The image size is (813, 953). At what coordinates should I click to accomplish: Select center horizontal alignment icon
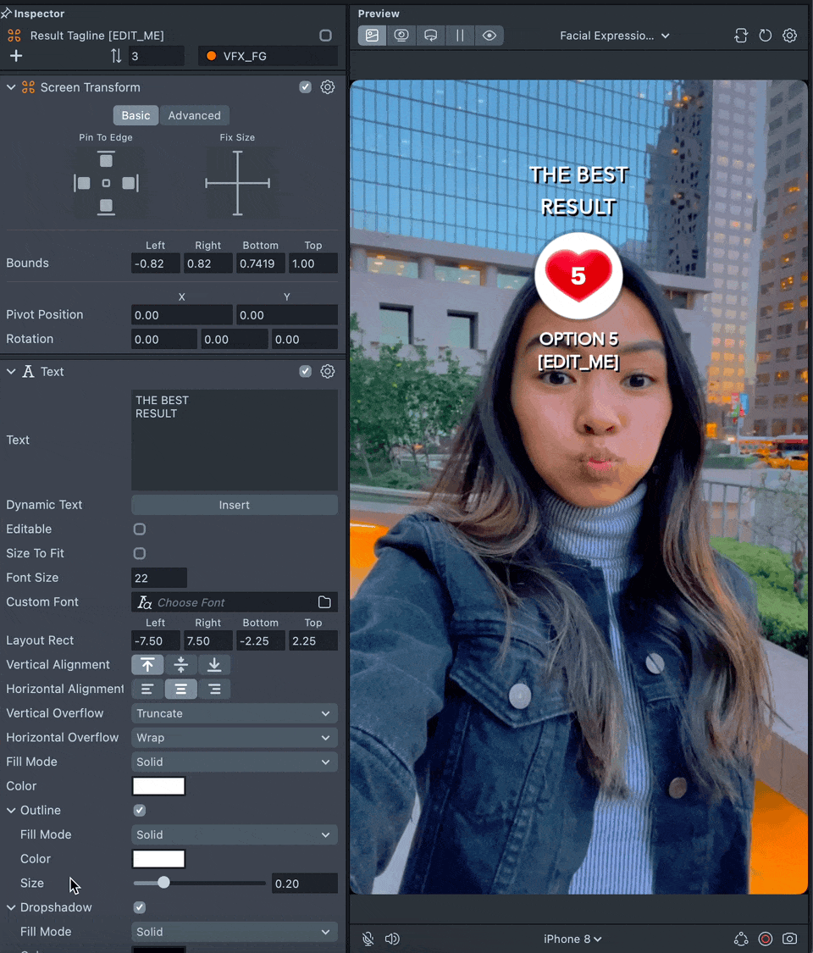[x=181, y=690]
